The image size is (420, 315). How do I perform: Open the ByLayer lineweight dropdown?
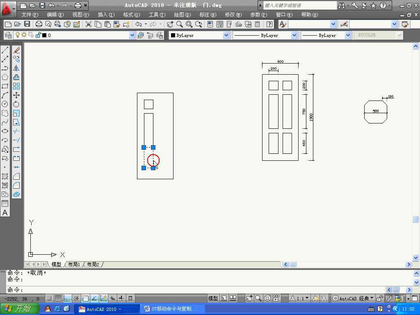click(348, 35)
